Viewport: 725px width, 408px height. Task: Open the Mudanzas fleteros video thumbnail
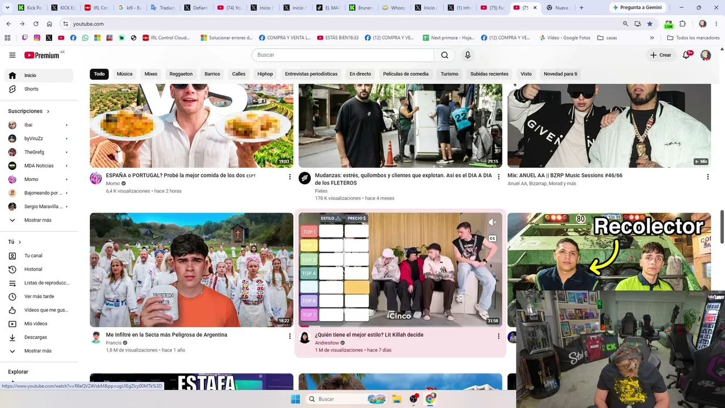click(400, 126)
